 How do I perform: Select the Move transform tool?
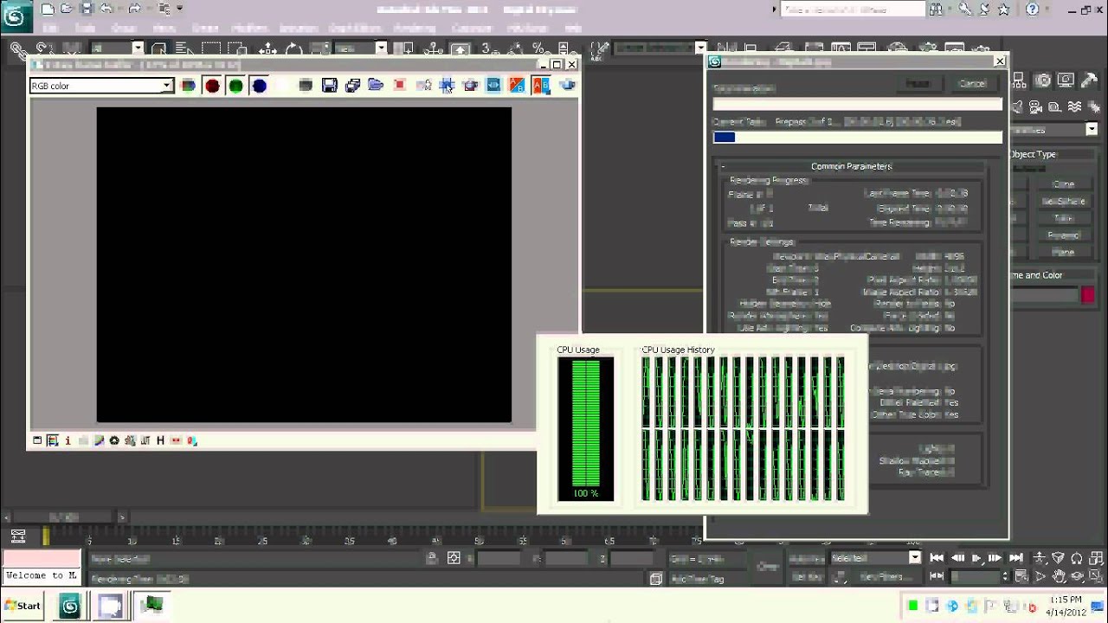268,49
